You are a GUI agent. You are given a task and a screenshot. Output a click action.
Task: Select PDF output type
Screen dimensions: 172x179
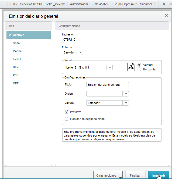pos(29,75)
